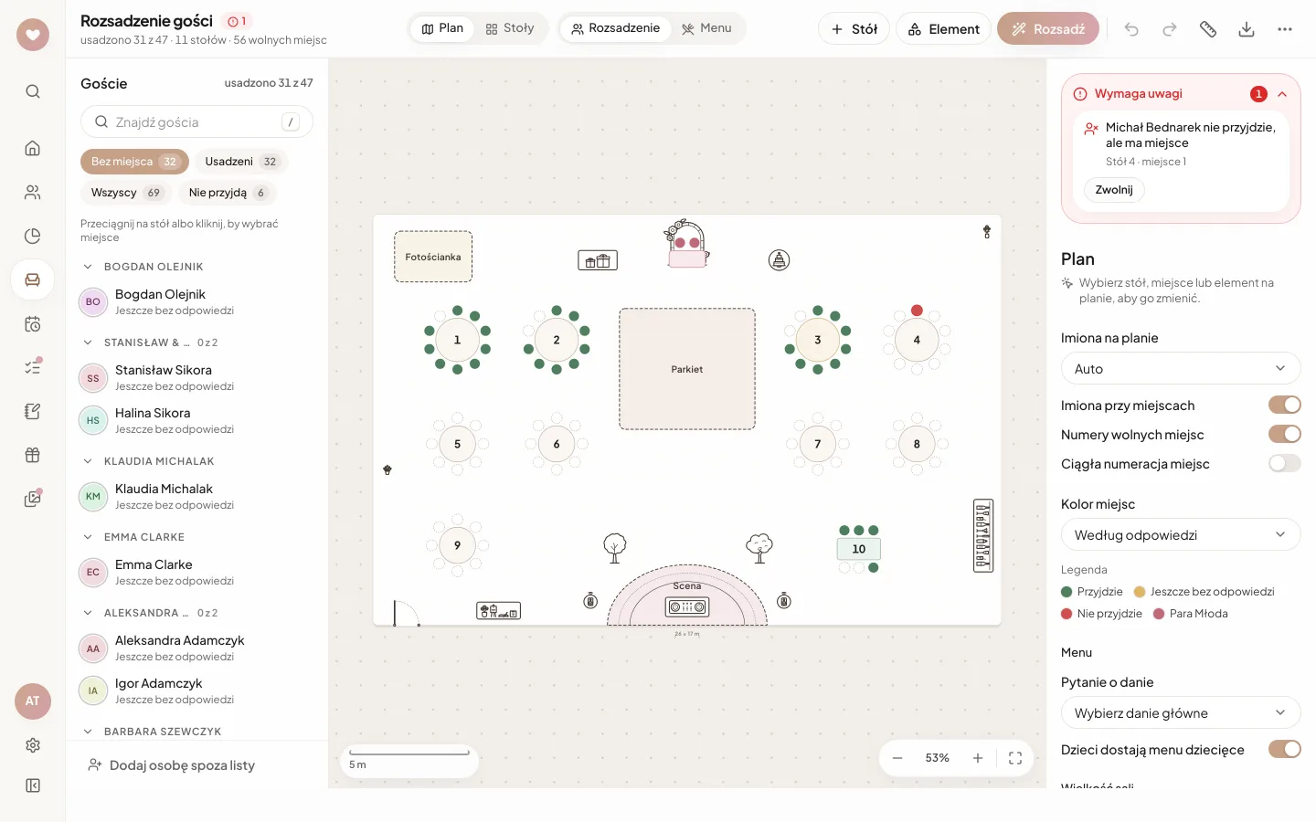The image size is (1316, 822).
Task: Filter guests by Bez miejsca
Action: 134,162
